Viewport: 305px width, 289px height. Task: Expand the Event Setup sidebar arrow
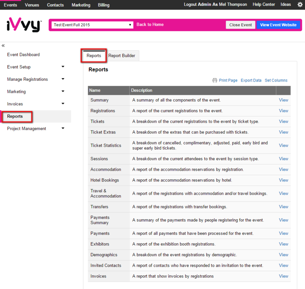point(63,67)
